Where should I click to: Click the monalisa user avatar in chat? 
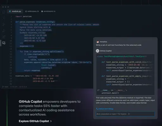(98, 42)
